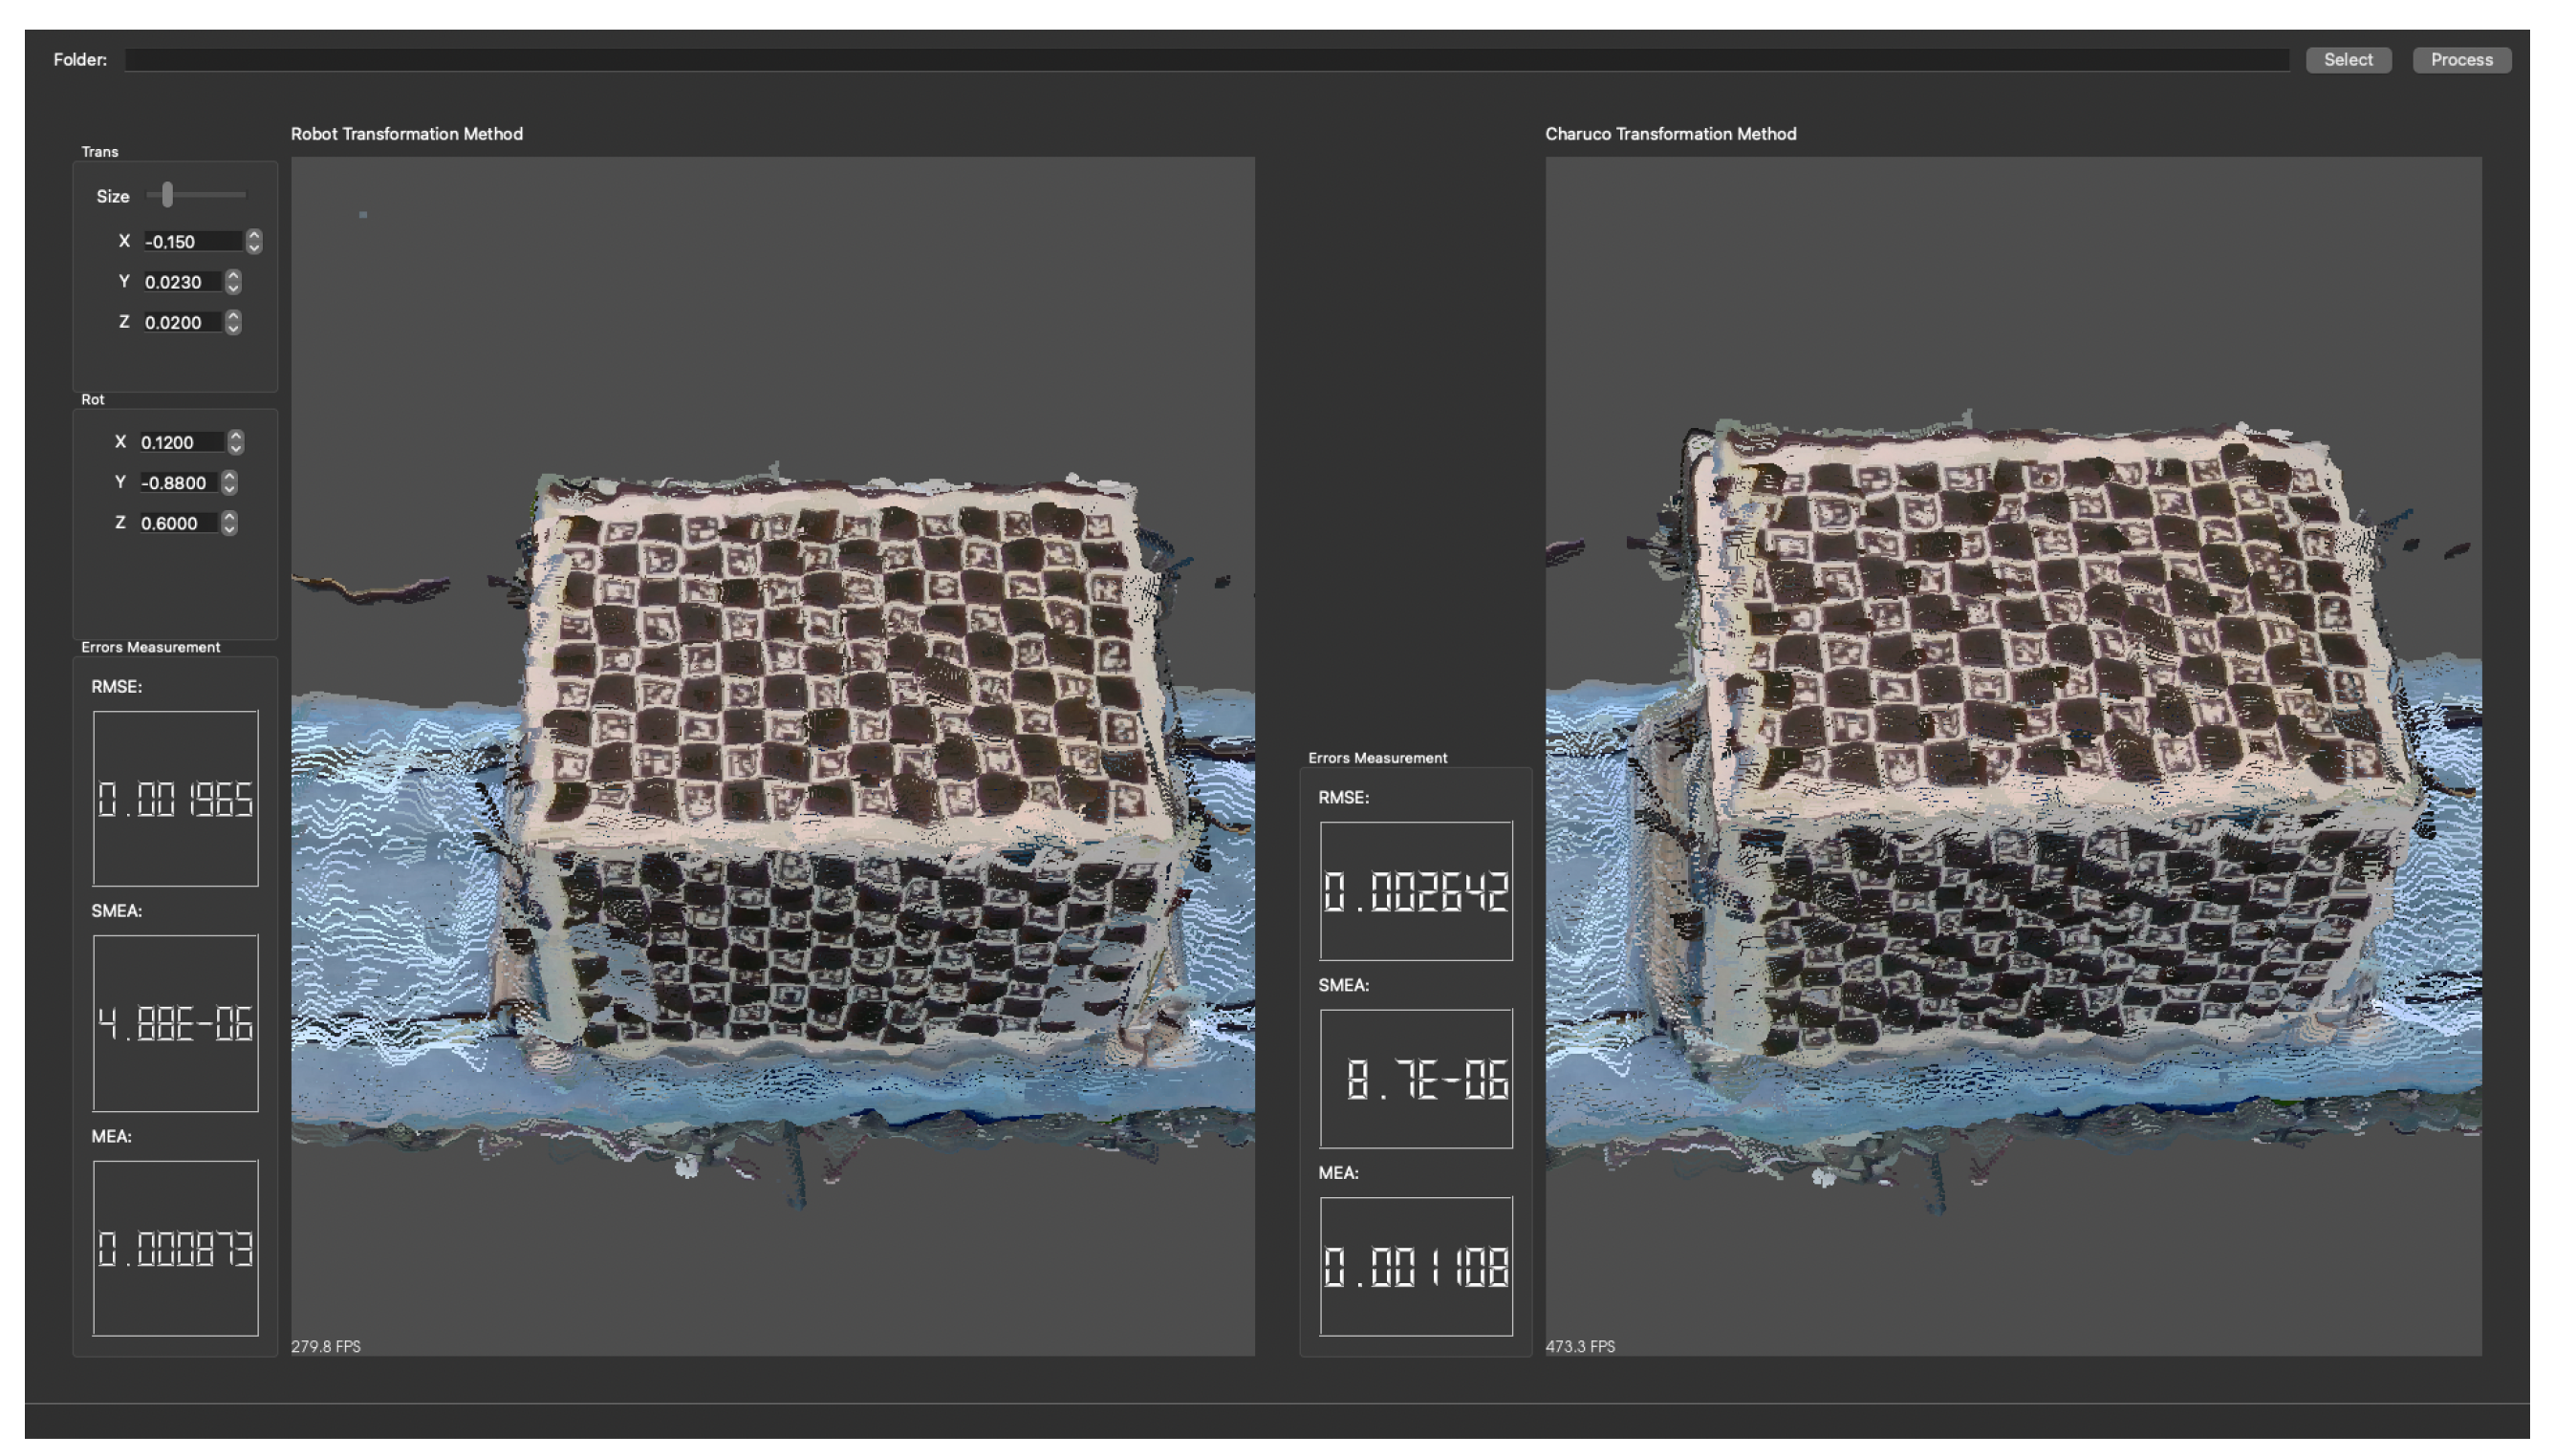Click the Rot Y value field

coord(178,483)
